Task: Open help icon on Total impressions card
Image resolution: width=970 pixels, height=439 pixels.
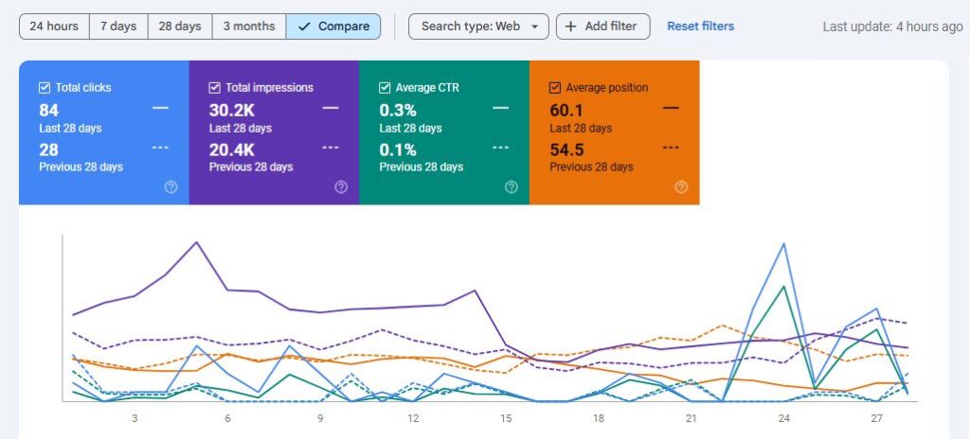Action: (341, 187)
